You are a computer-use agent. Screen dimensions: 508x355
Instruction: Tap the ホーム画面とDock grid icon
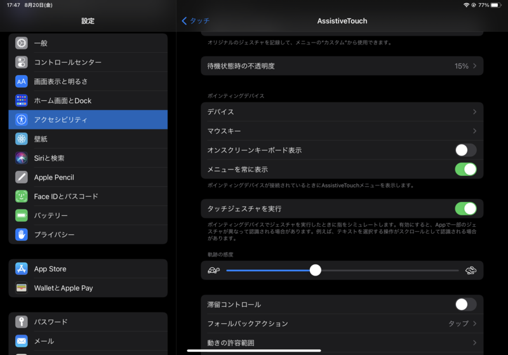(22, 100)
